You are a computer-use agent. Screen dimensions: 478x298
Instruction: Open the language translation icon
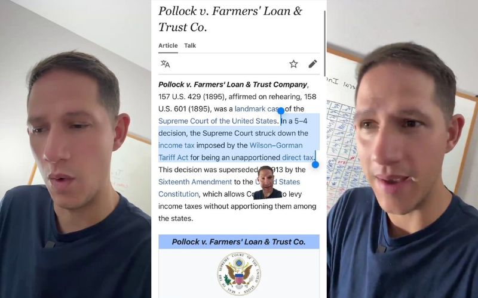pyautogui.click(x=166, y=64)
